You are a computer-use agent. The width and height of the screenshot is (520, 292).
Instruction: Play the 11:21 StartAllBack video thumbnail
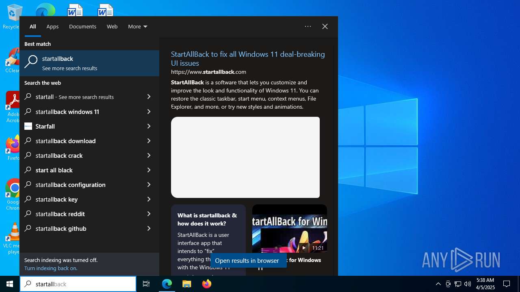coord(290,229)
